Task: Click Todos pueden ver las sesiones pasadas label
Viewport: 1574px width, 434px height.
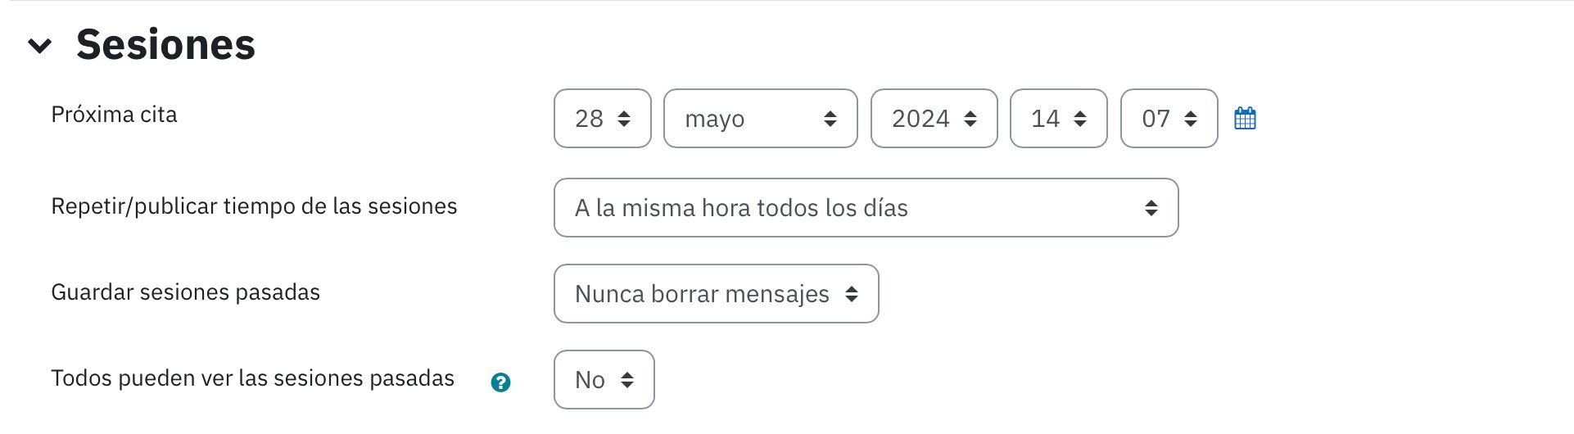Action: (252, 378)
